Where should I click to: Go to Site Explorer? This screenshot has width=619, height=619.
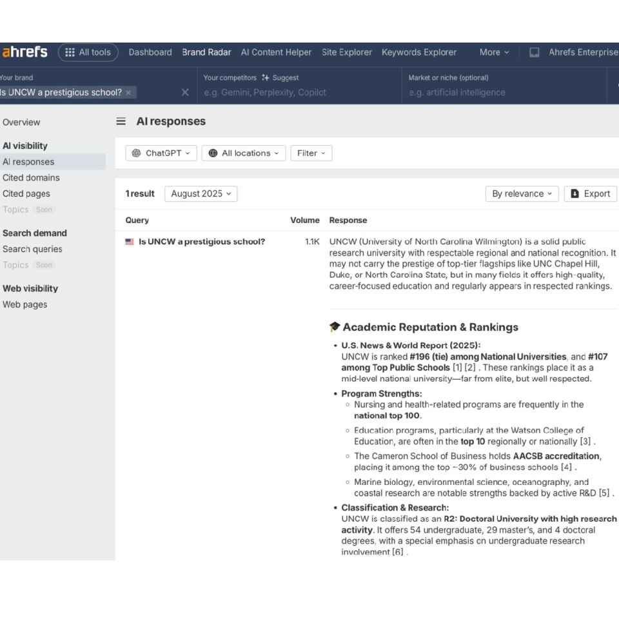pos(347,52)
